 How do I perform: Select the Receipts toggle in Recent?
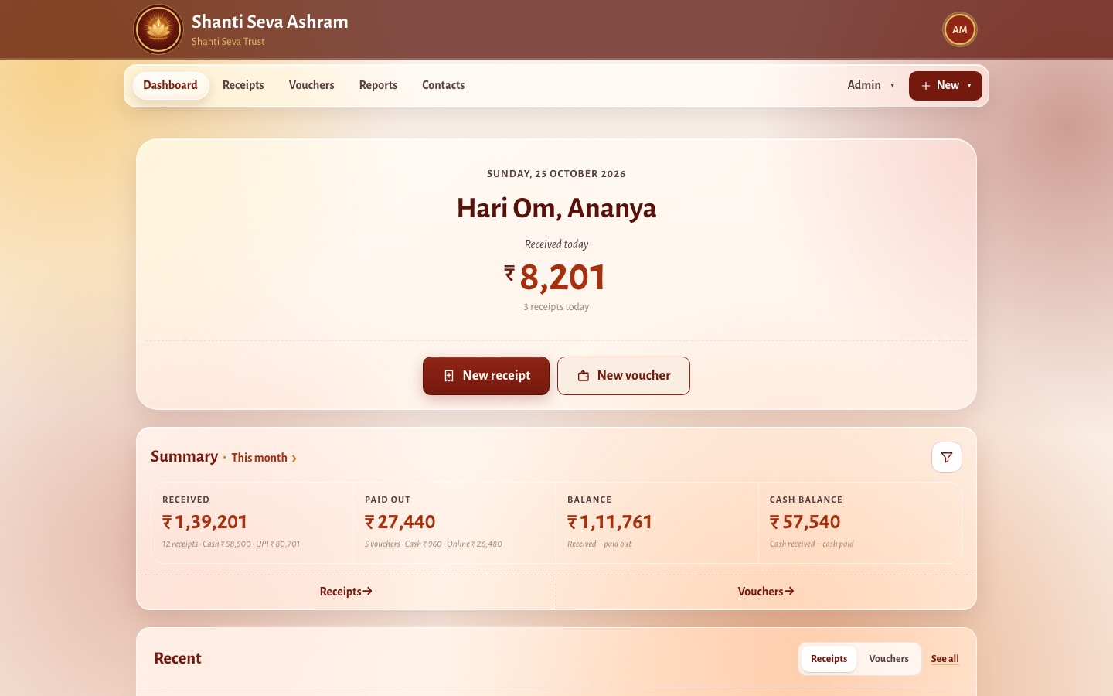829,659
